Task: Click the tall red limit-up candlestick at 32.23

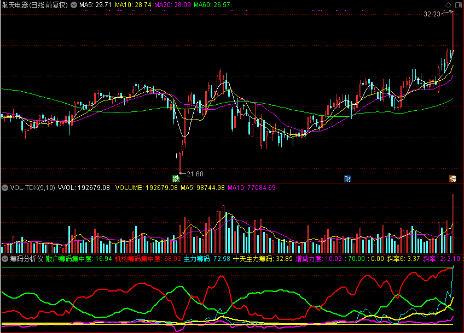Action: 453,31
